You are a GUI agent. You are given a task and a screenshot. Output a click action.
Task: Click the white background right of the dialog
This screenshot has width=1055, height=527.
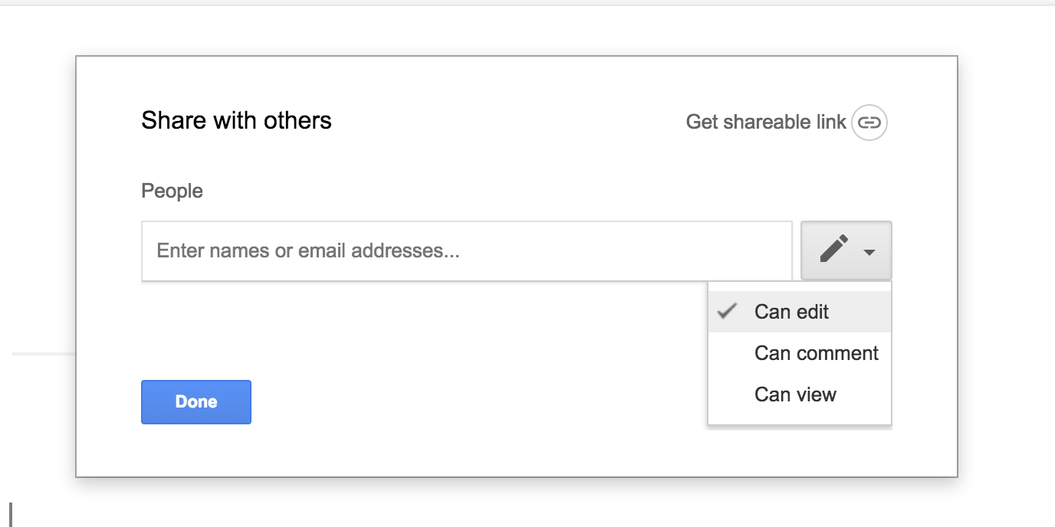point(1004,268)
